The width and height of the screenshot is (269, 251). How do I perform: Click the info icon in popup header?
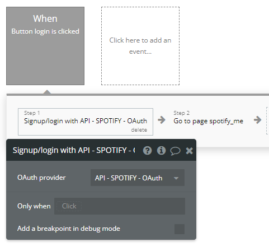tap(161, 151)
